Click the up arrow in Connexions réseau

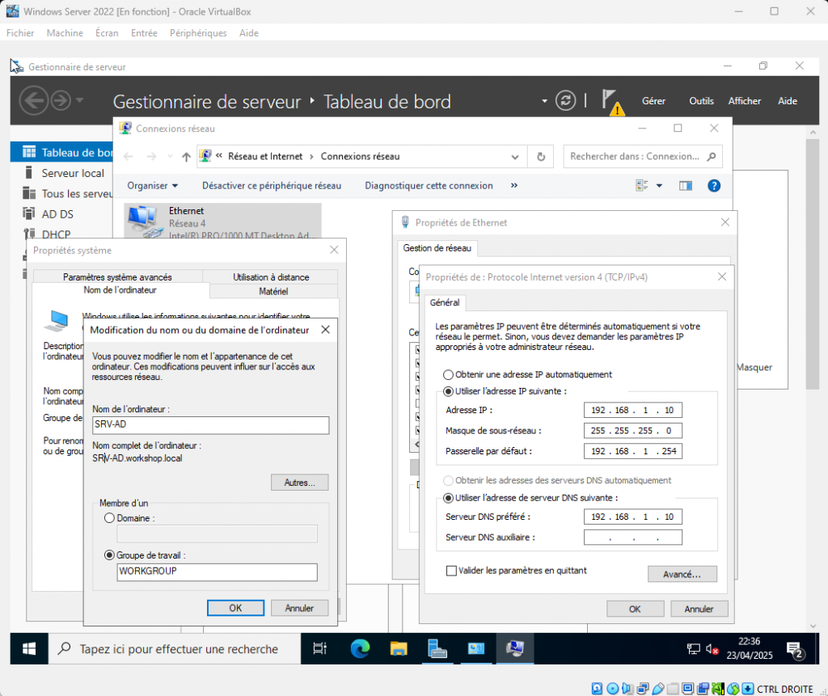click(x=187, y=156)
